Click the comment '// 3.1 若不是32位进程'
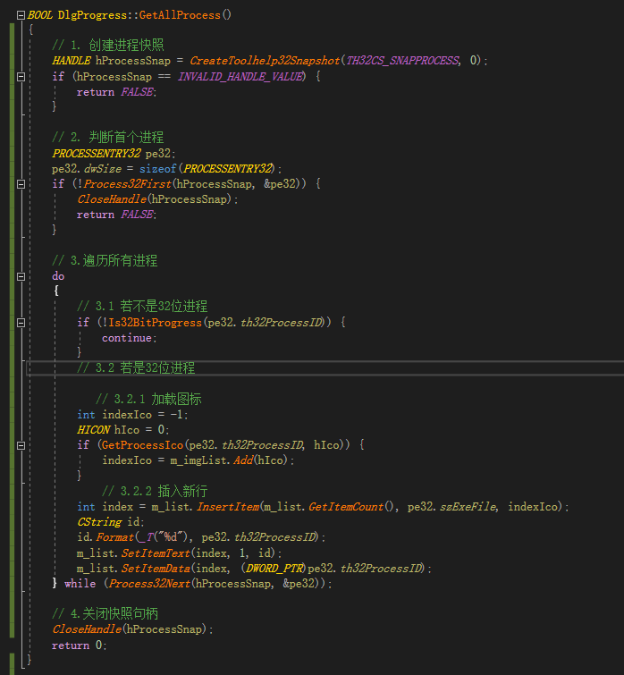624x675 pixels. coord(142,307)
